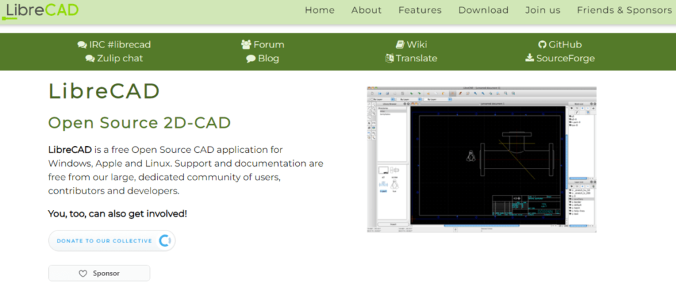Click the heart icon on Sponsor button
The height and width of the screenshot is (299, 676).
(x=83, y=273)
